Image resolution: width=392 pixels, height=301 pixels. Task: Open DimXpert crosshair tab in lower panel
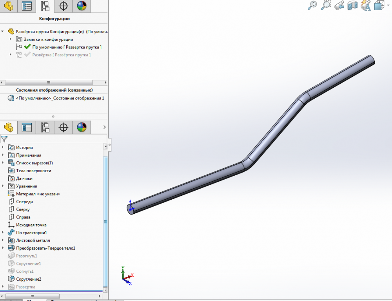63,127
